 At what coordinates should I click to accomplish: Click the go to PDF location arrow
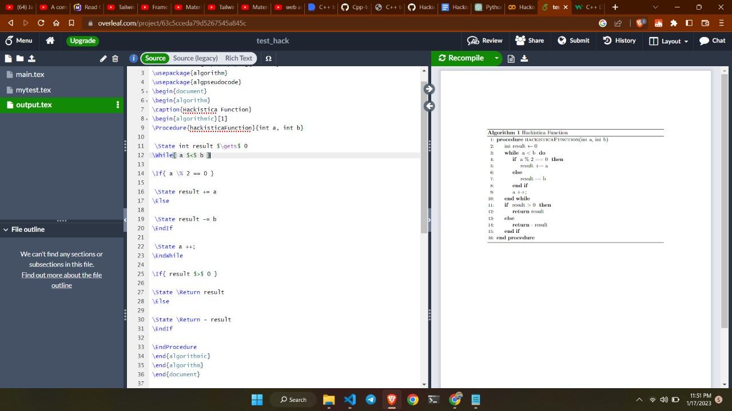(x=429, y=89)
